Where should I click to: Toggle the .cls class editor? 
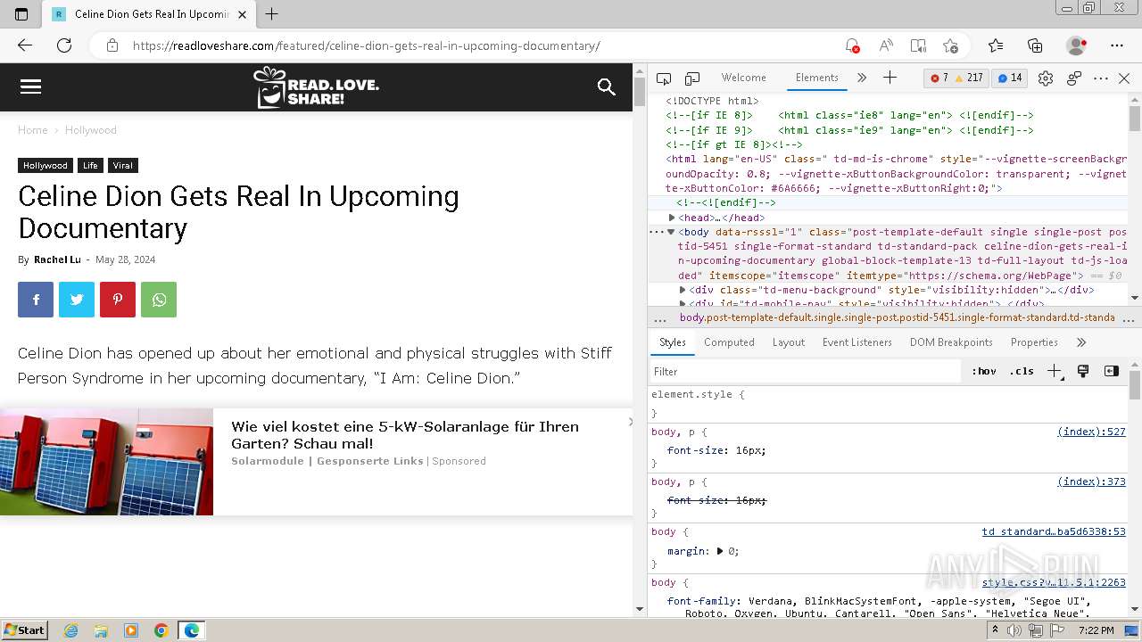(1022, 371)
